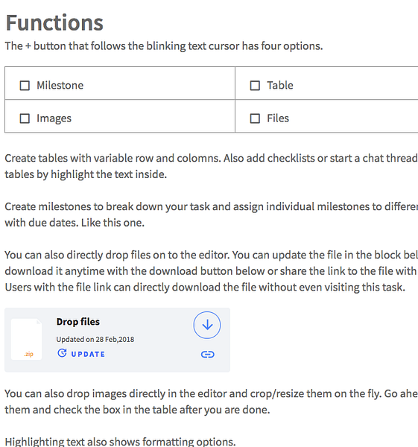
Task: Click 'Create tables with variable row' line
Action: pyautogui.click(x=212, y=158)
